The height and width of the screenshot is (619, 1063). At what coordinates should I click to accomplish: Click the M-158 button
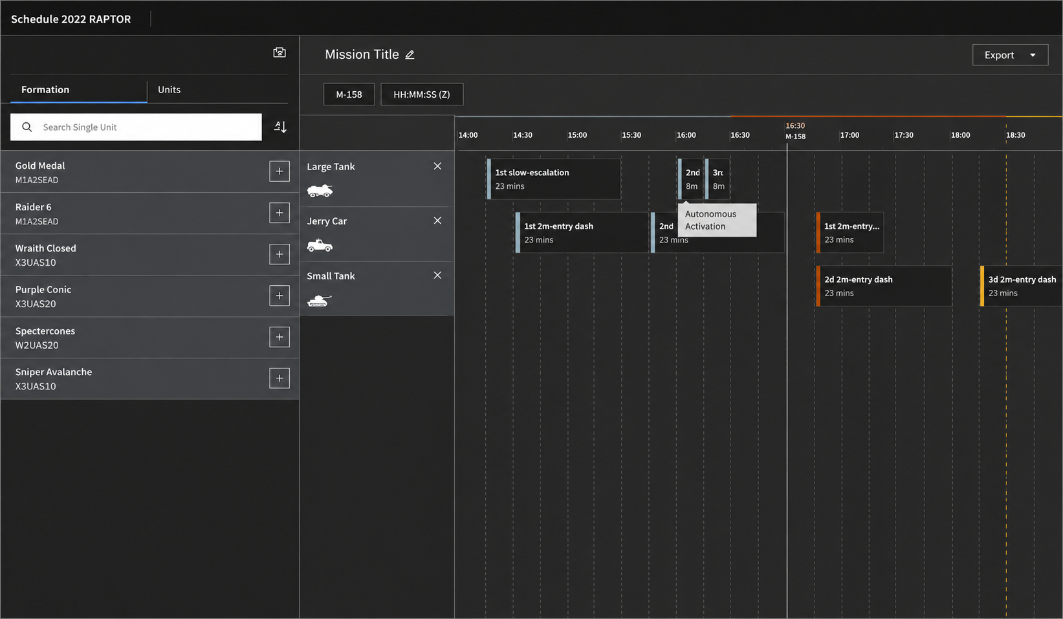[349, 94]
